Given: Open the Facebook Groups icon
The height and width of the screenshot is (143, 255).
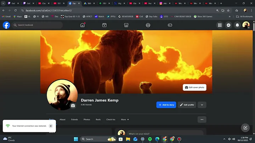Looking at the screenshot, I should (148, 25).
